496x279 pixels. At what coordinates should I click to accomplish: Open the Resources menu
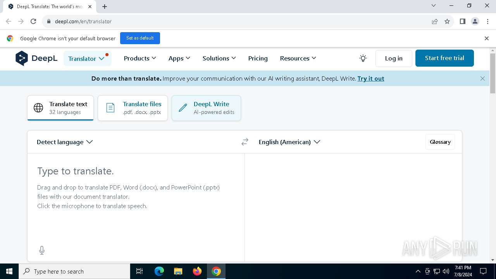point(298,58)
